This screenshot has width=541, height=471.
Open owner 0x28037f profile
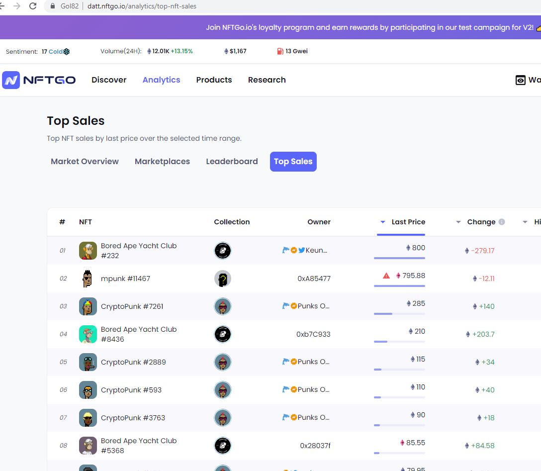[315, 446]
